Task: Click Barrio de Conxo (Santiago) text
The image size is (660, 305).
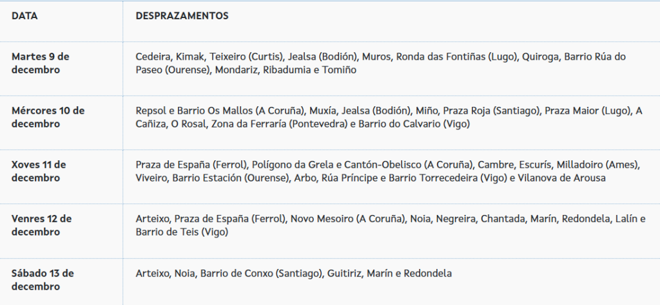Action: coord(260,273)
